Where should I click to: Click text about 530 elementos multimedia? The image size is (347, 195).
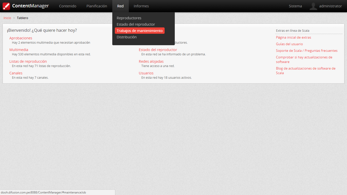[51, 54]
